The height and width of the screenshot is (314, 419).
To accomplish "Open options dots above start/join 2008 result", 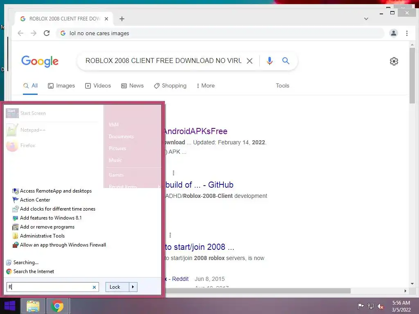I will (170, 235).
